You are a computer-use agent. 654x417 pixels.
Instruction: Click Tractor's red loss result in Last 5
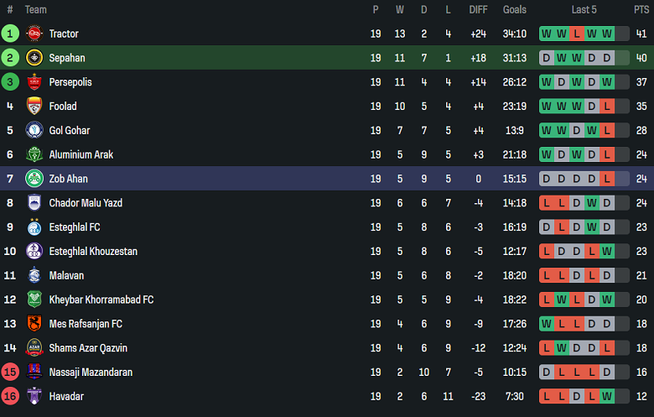pyautogui.click(x=577, y=34)
